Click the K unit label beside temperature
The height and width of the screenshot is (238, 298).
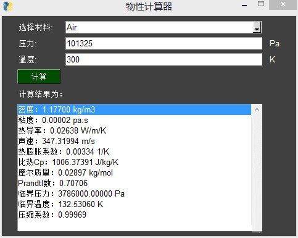272,59
